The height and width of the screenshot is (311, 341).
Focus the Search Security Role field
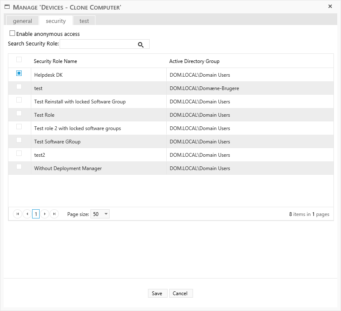coord(98,44)
